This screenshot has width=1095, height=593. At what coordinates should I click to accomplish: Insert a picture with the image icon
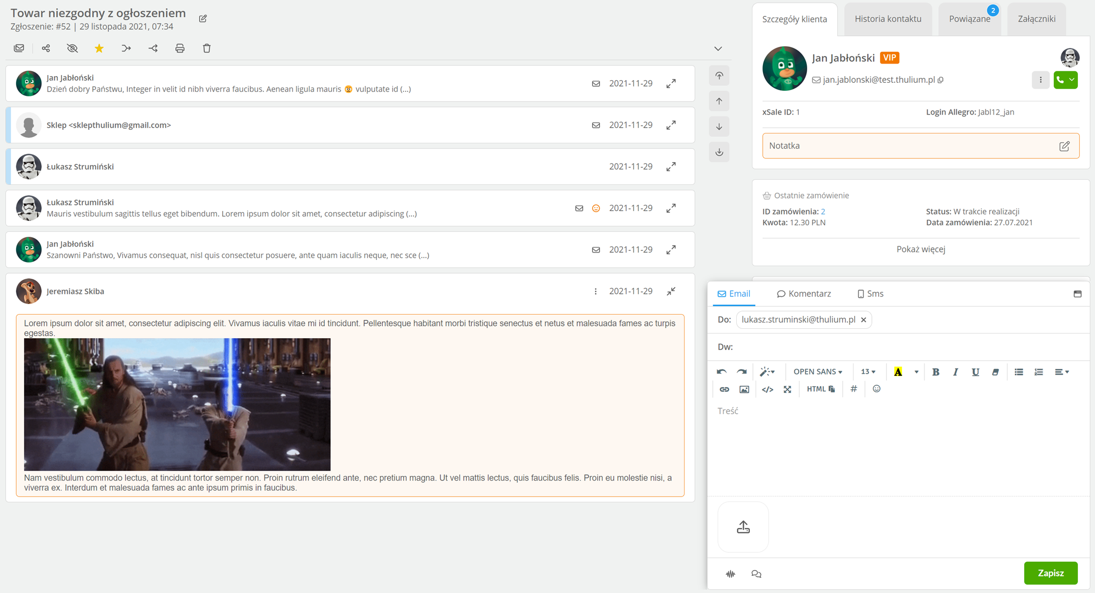[744, 389]
